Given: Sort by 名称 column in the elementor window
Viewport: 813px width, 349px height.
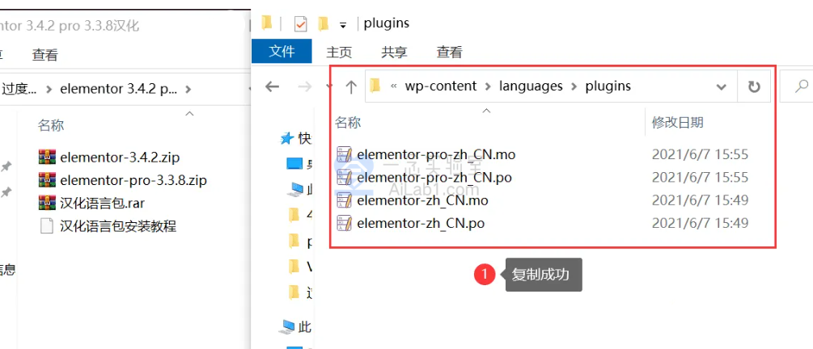Looking at the screenshot, I should pyautogui.click(x=51, y=125).
